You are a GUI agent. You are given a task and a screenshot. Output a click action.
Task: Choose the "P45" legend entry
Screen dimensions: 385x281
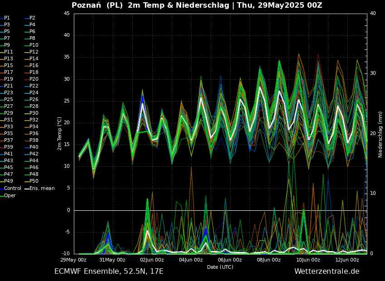(x=6, y=167)
